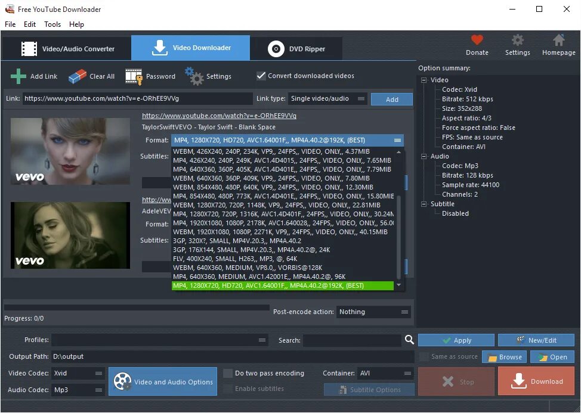Open the Password tool

[x=134, y=76]
